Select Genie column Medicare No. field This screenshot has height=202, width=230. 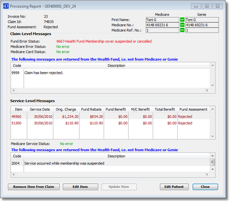(x=202, y=25)
